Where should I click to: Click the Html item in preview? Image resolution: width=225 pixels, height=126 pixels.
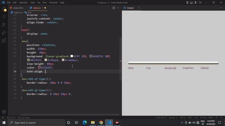click(x=131, y=68)
